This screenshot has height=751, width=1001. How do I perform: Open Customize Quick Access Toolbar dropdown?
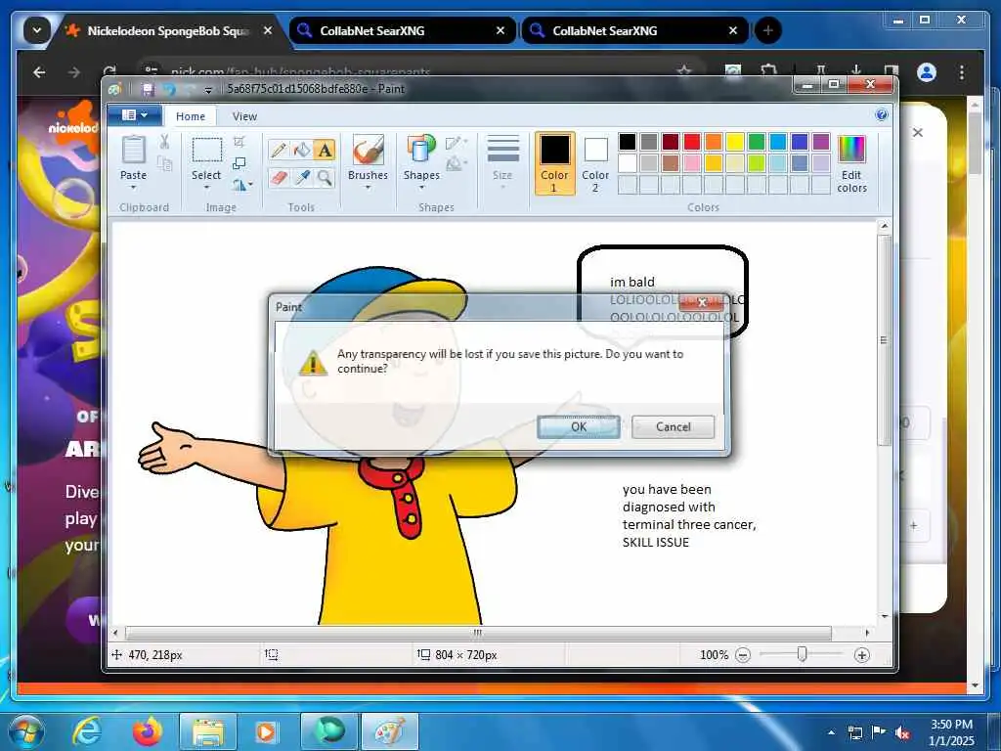coord(208,90)
